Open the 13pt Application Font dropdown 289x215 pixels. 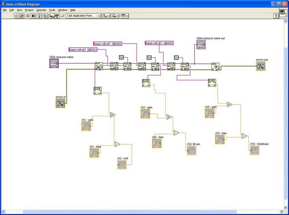click(x=99, y=16)
